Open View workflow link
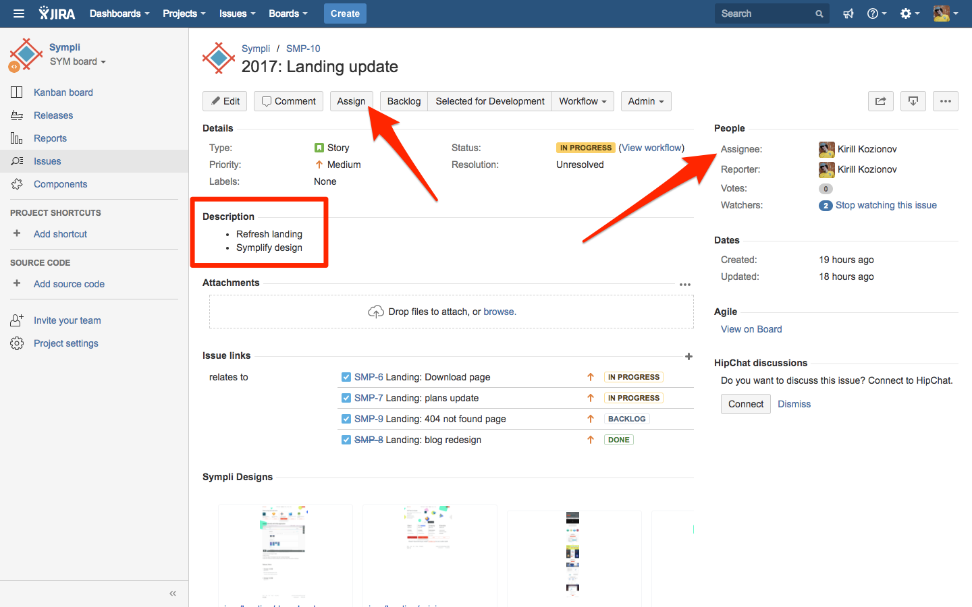Image resolution: width=972 pixels, height=607 pixels. click(652, 148)
